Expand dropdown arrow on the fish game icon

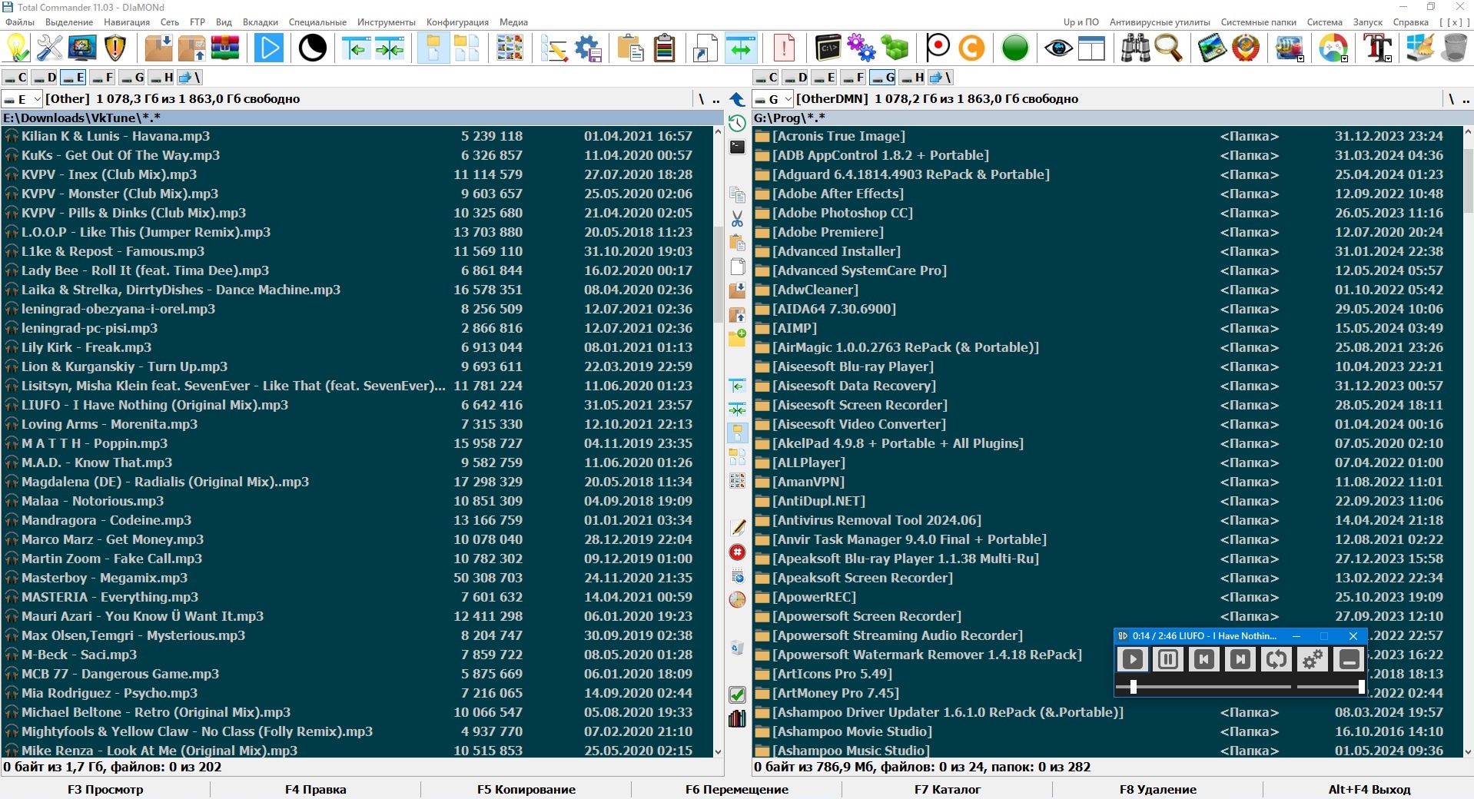point(1300,58)
